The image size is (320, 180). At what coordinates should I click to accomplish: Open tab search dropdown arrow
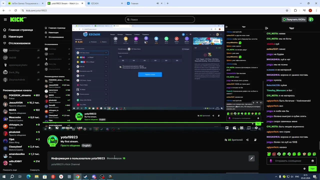3,3
